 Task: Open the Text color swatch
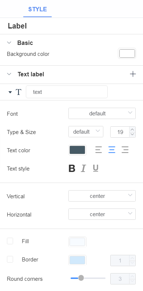tap(78, 150)
